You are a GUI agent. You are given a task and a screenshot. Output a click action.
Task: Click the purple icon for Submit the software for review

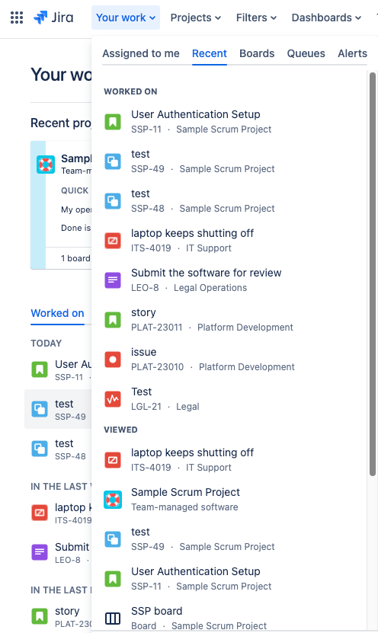113,280
